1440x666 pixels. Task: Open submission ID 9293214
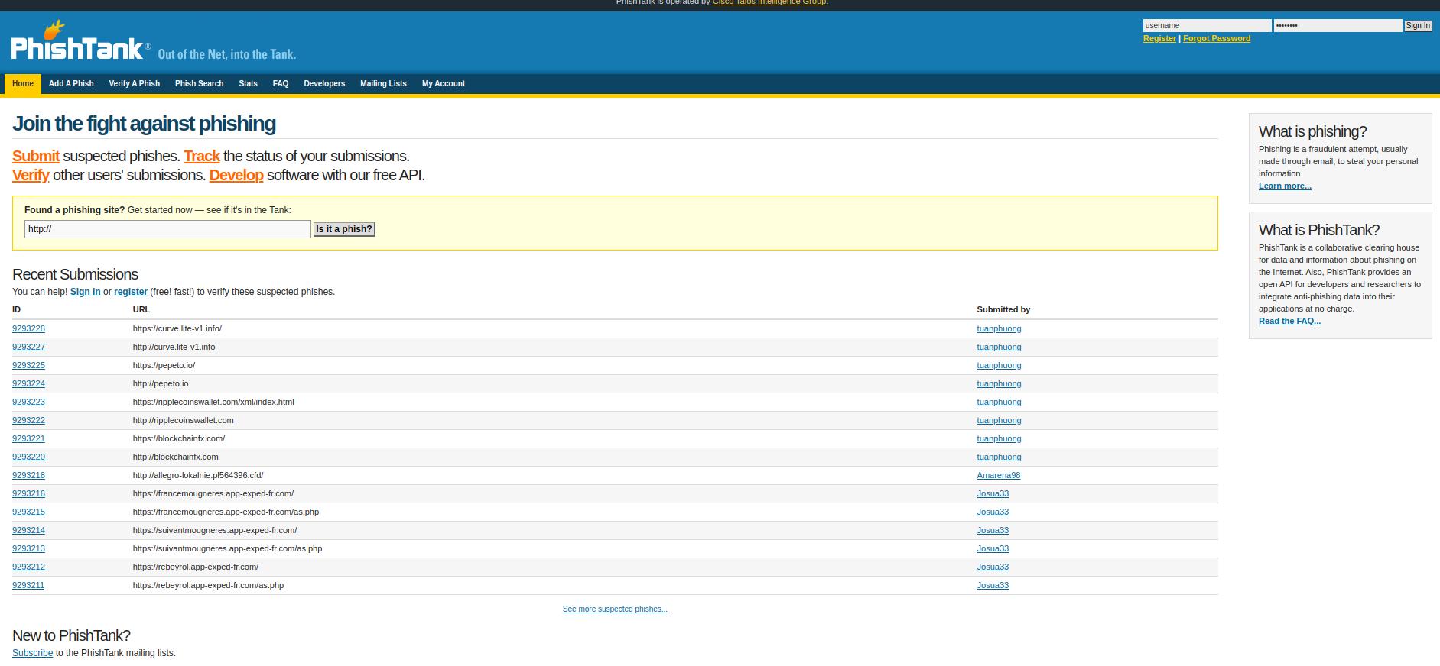click(28, 530)
